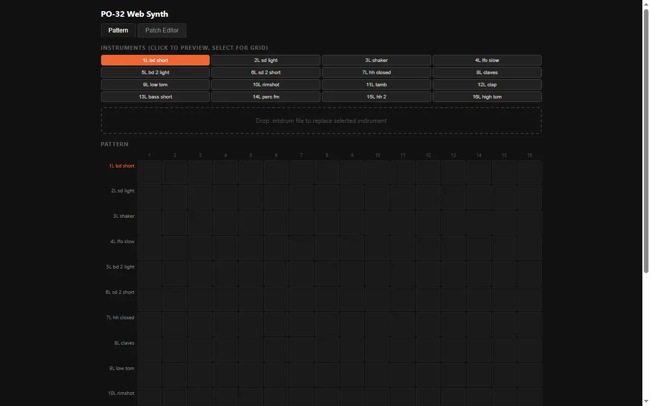Toggle step 3 in the 3L shaker row

pos(200,223)
